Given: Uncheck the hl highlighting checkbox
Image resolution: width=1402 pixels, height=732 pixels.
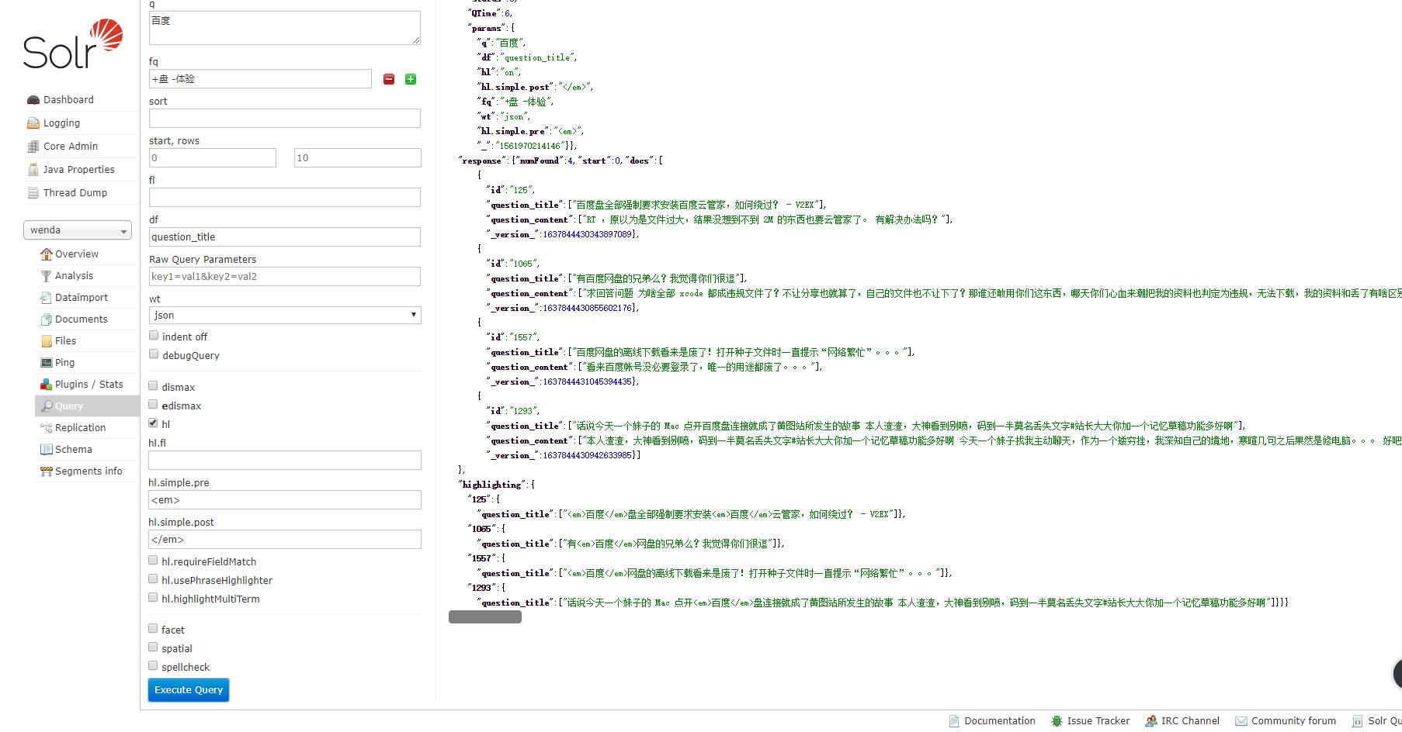Looking at the screenshot, I should (154, 423).
